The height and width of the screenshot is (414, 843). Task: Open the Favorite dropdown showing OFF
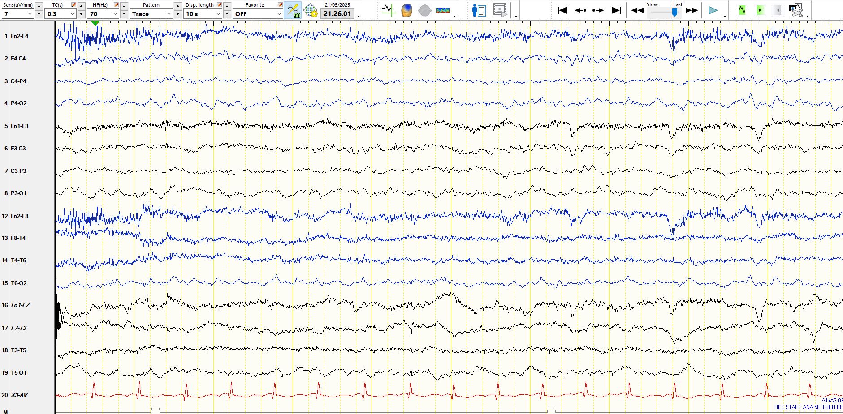pos(258,14)
